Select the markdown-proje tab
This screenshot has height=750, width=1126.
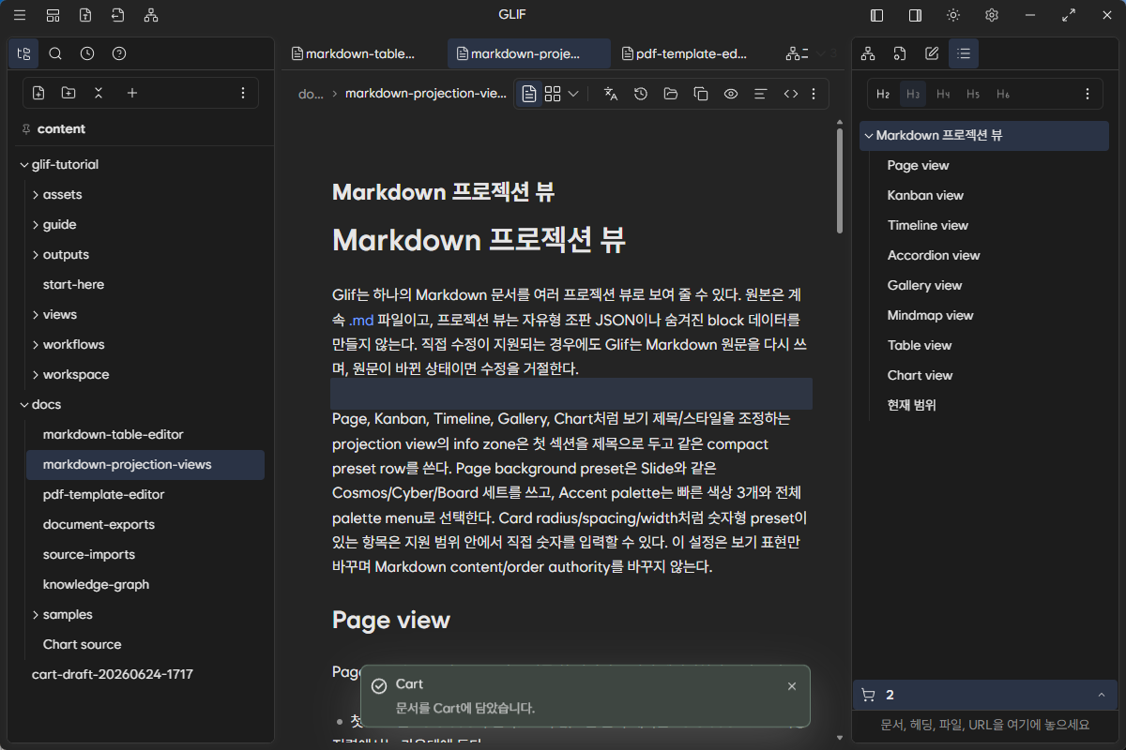click(x=529, y=53)
